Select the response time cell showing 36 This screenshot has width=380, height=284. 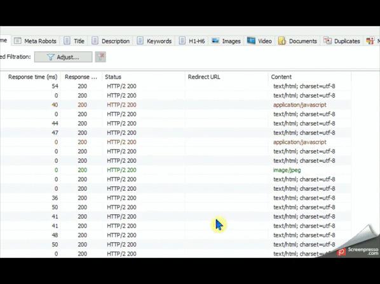[55, 198]
